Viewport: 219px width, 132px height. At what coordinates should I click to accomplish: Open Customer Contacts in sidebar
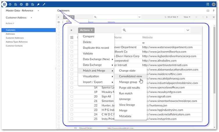[14, 46]
